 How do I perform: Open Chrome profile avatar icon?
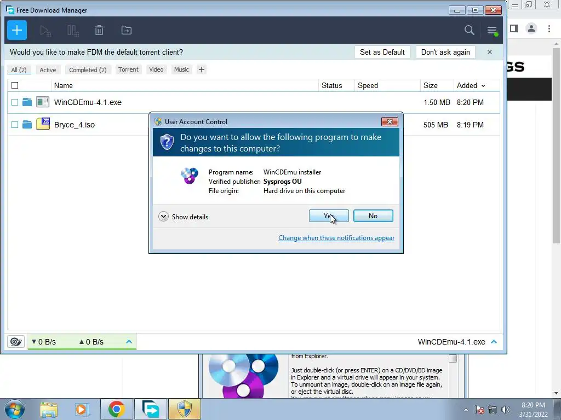531,28
